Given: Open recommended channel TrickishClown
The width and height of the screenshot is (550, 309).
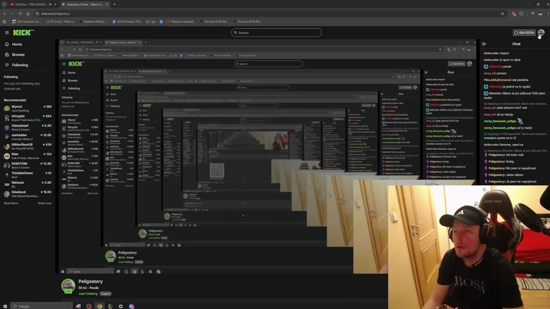Looking at the screenshot, I should (27, 174).
